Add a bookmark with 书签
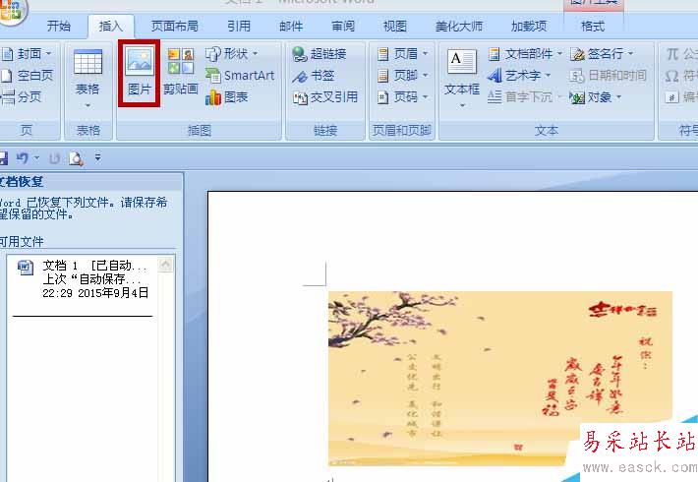698x482 pixels. tap(314, 76)
